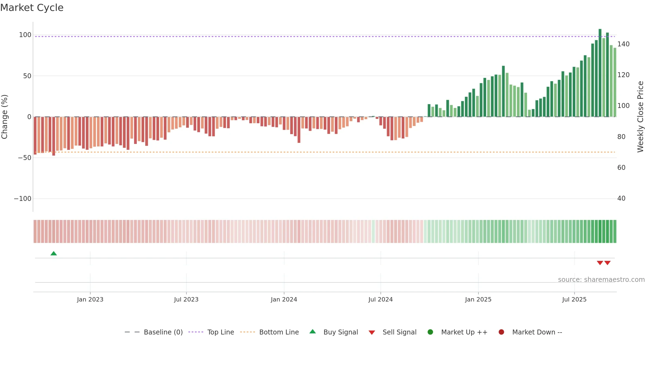This screenshot has width=654, height=368.
Task: Click the 80 tick on the right axis
Action: click(x=621, y=137)
